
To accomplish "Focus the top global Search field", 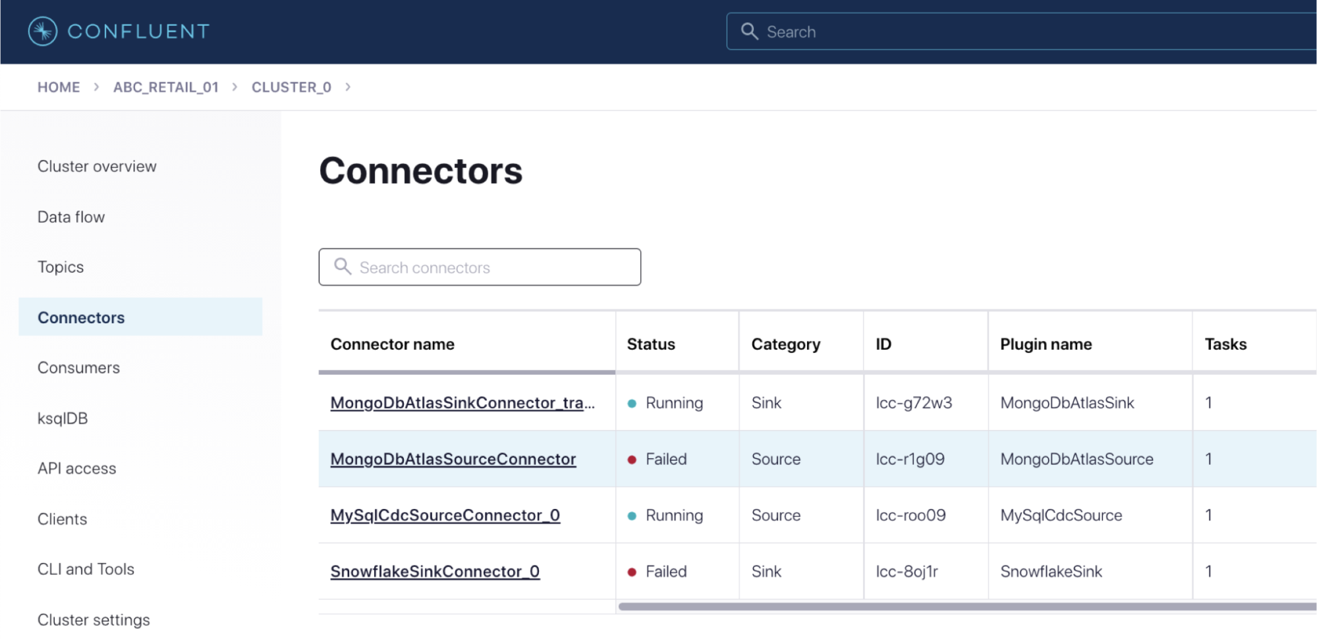I will (1021, 31).
